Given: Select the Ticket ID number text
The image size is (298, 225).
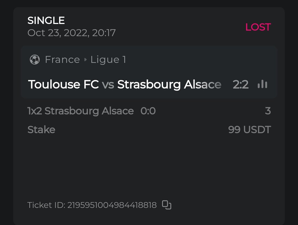Looking at the screenshot, I should 112,205.
